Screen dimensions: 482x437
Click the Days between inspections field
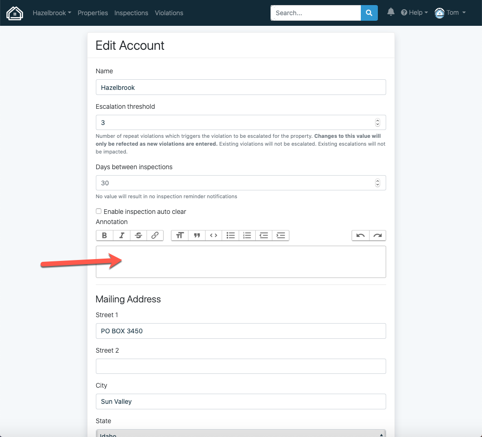coord(241,183)
